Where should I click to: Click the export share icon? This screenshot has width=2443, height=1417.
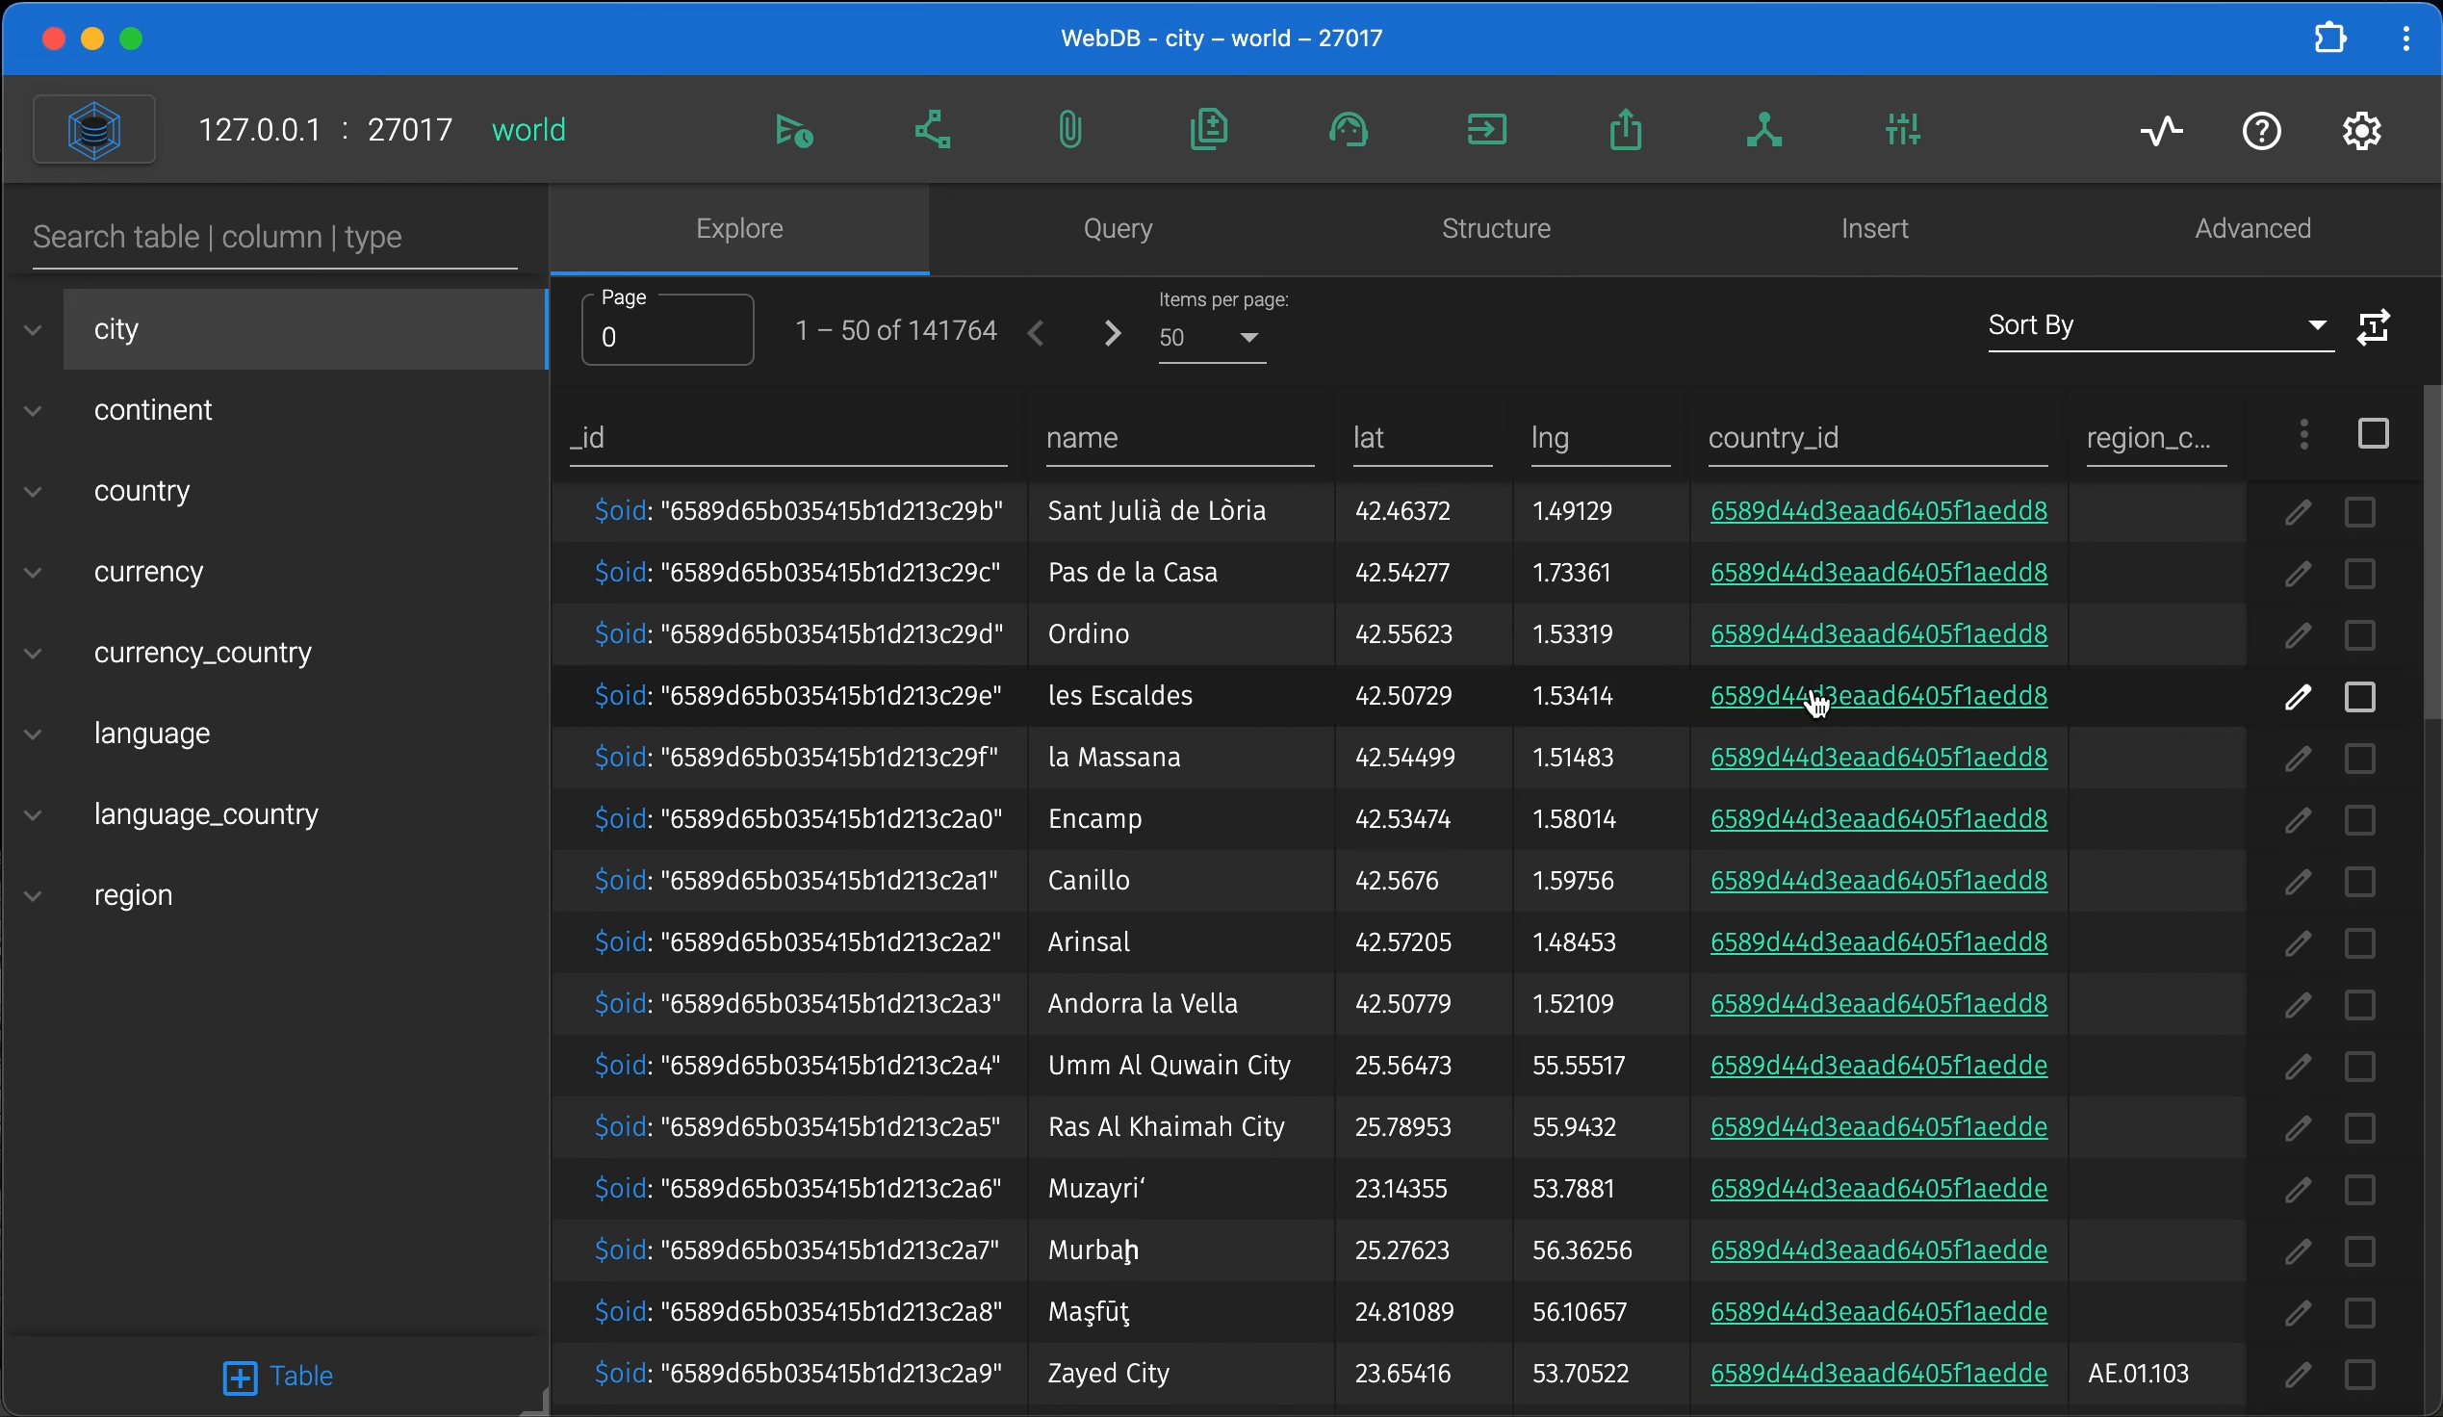point(1626,130)
